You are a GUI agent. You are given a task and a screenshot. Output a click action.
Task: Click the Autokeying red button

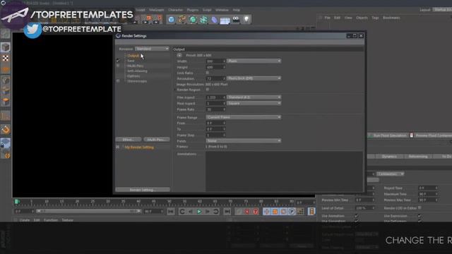pyautogui.click(x=256, y=212)
